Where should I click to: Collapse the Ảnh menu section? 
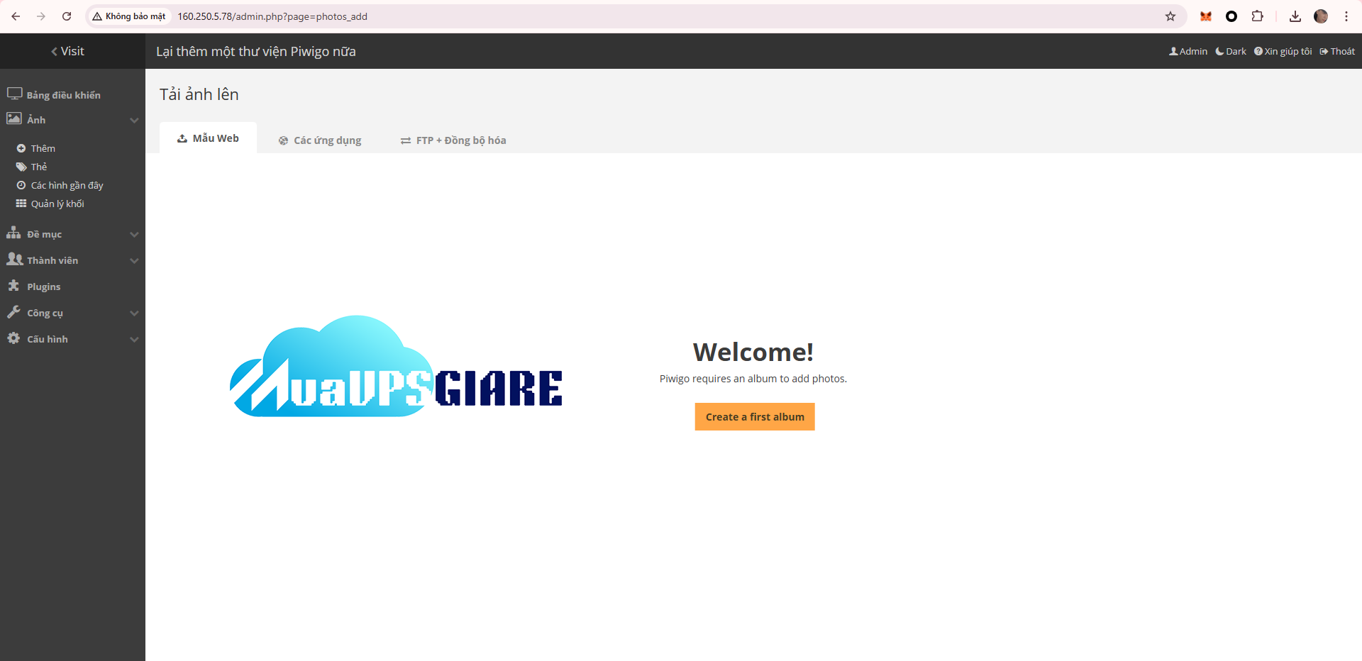(134, 120)
